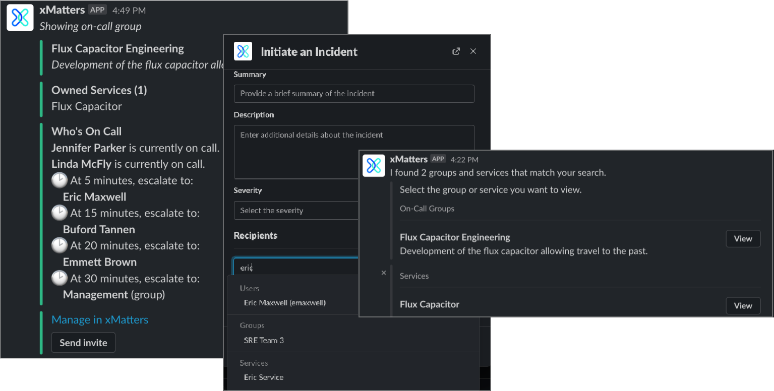Viewport: 774px width, 391px height.
Task: View the Flux Capacitor service
Action: point(743,306)
